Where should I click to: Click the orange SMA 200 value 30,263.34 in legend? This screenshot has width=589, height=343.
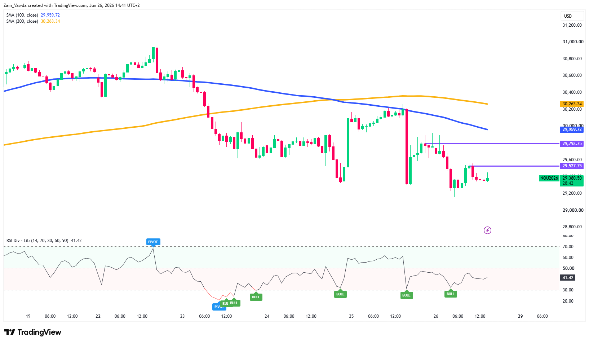[x=50, y=21]
